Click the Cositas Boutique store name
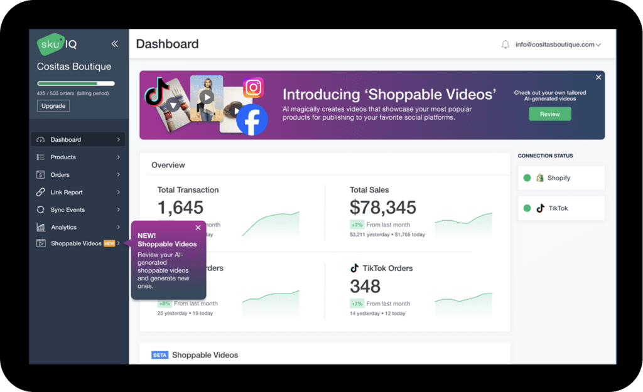 [x=74, y=66]
